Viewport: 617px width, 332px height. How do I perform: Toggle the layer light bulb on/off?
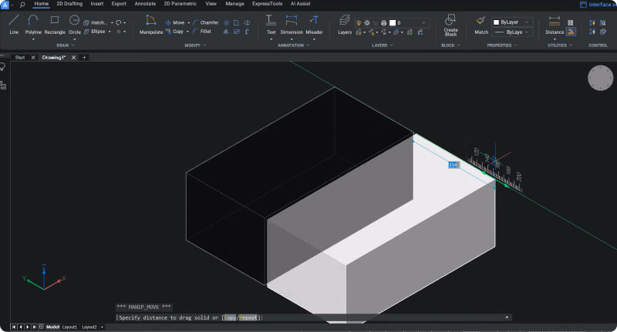coord(360,23)
